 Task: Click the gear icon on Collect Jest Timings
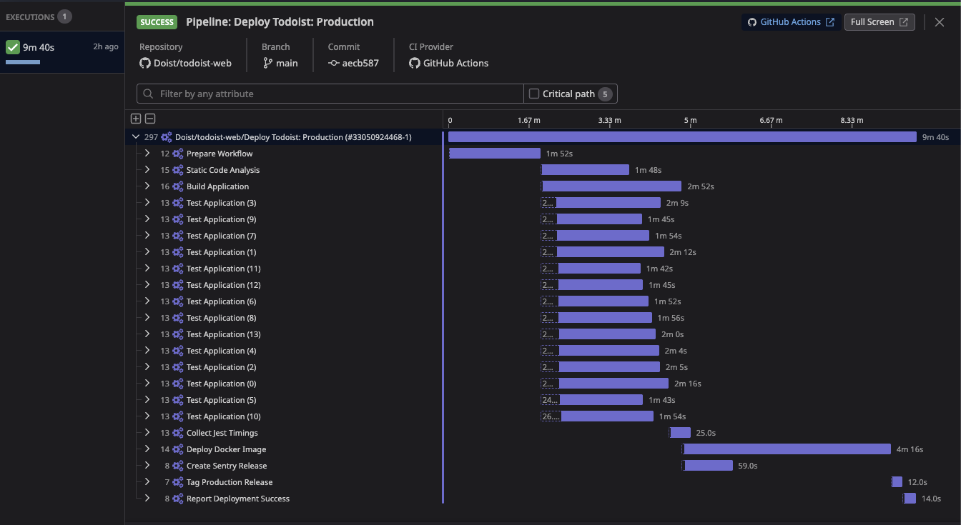(x=178, y=433)
